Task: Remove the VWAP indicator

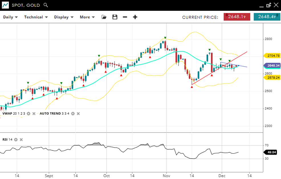Action: [34, 114]
